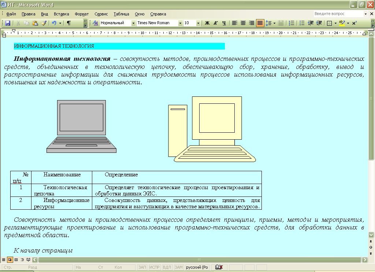Toggle italic К formatting
Screen dimensions: 375x272
pos(215,23)
